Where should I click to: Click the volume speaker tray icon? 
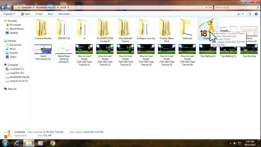click(x=235, y=143)
